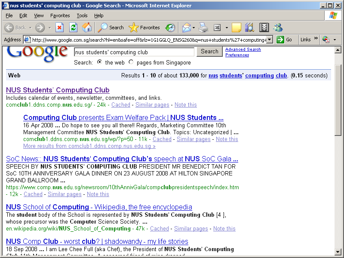Open the File menu
The height and width of the screenshot is (258, 344).
pos(9,15)
